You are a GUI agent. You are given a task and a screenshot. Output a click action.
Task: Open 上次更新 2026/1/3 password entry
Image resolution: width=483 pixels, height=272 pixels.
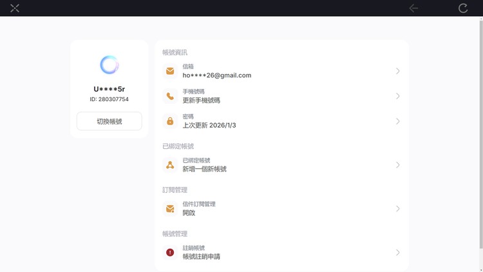[209, 125]
